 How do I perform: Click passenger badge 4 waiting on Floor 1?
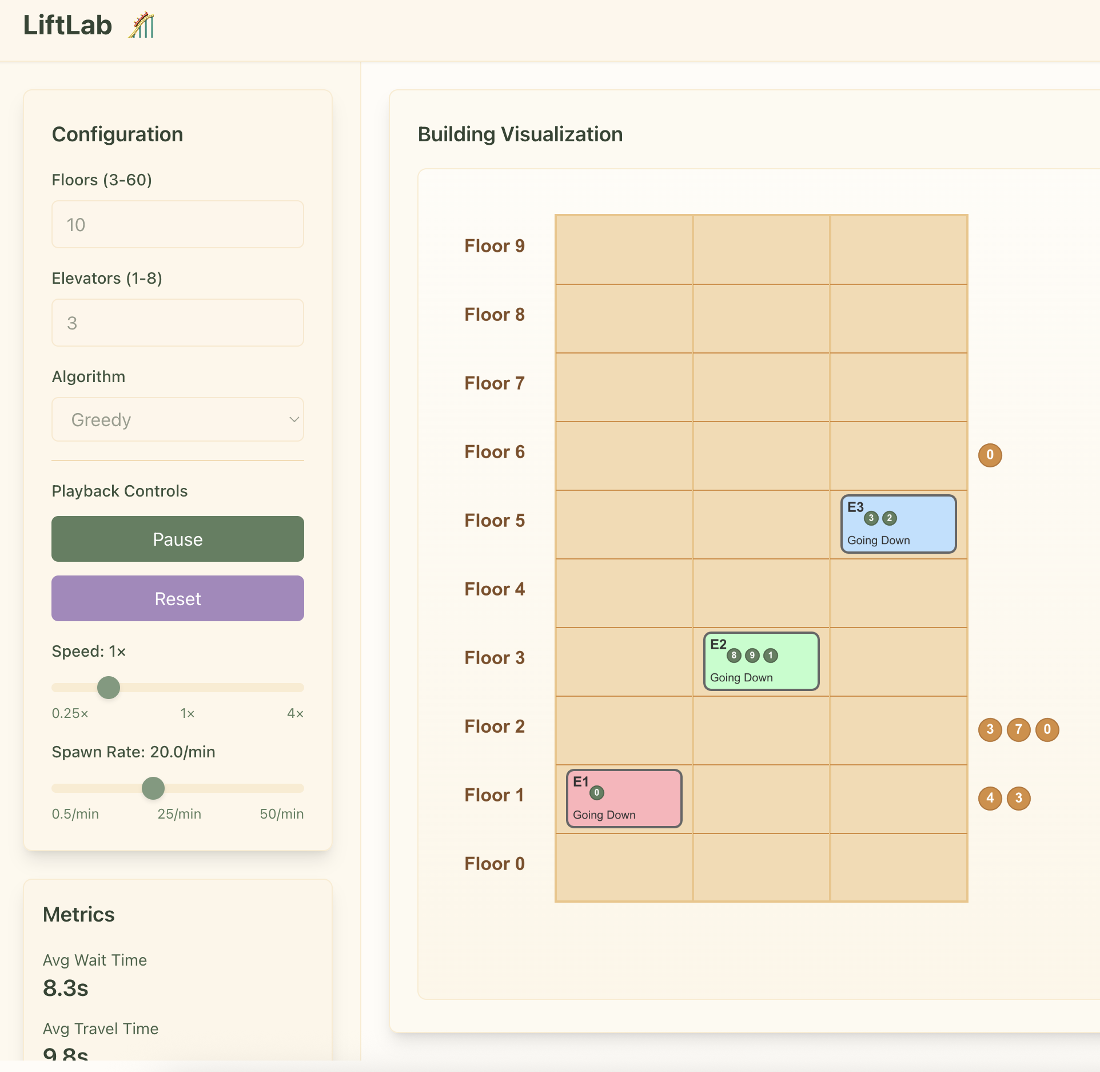[x=990, y=799]
